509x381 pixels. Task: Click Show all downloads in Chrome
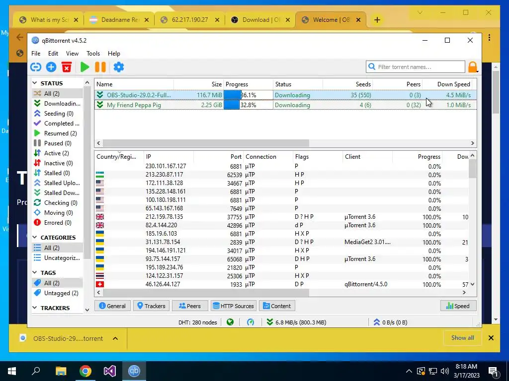coord(463,338)
